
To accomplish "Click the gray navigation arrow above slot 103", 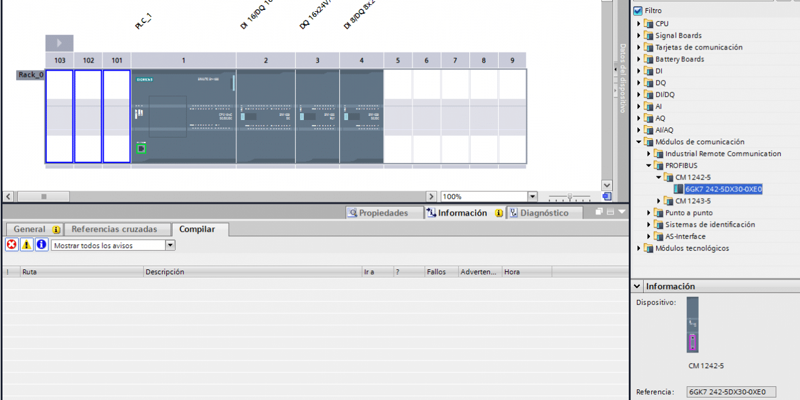I will tap(59, 42).
